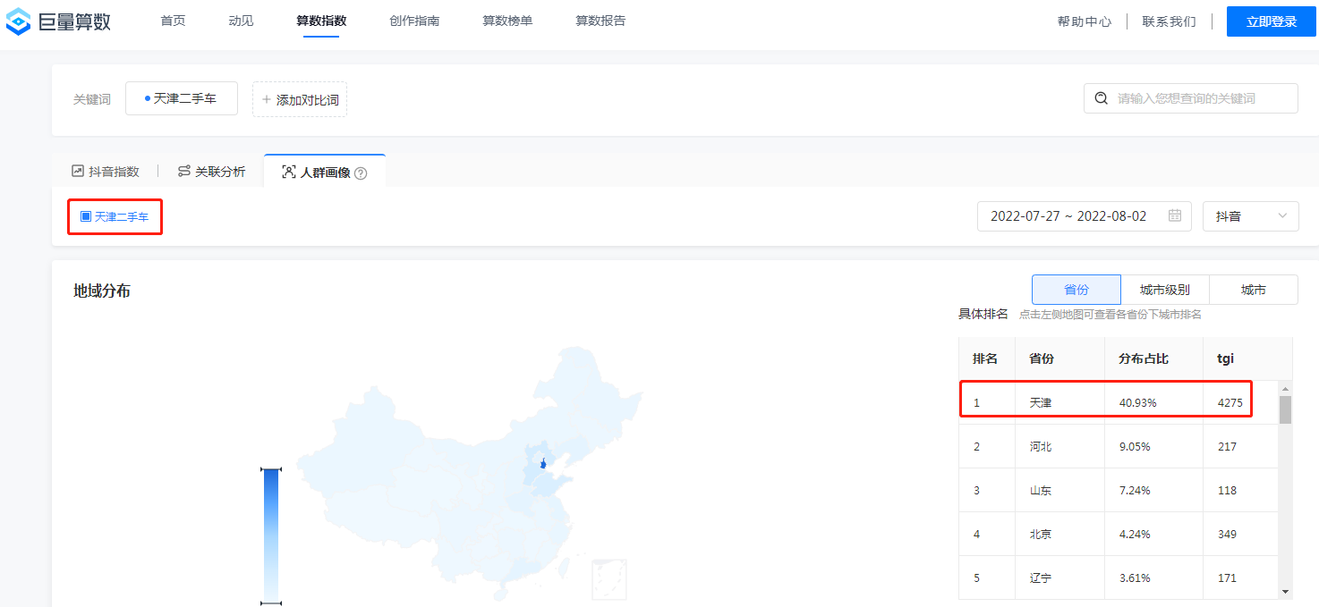Click the 40.93% distribution value

(1138, 402)
